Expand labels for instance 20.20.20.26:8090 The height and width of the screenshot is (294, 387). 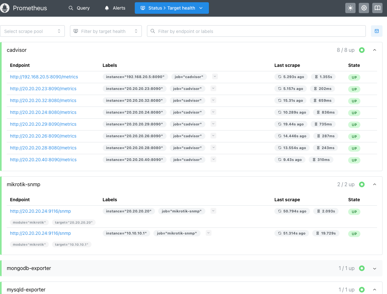tap(213, 136)
